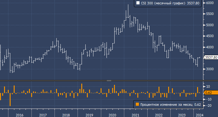Click the 0.62 value in the bottom legend
Screen dimensions: 218x117
tap(197, 105)
